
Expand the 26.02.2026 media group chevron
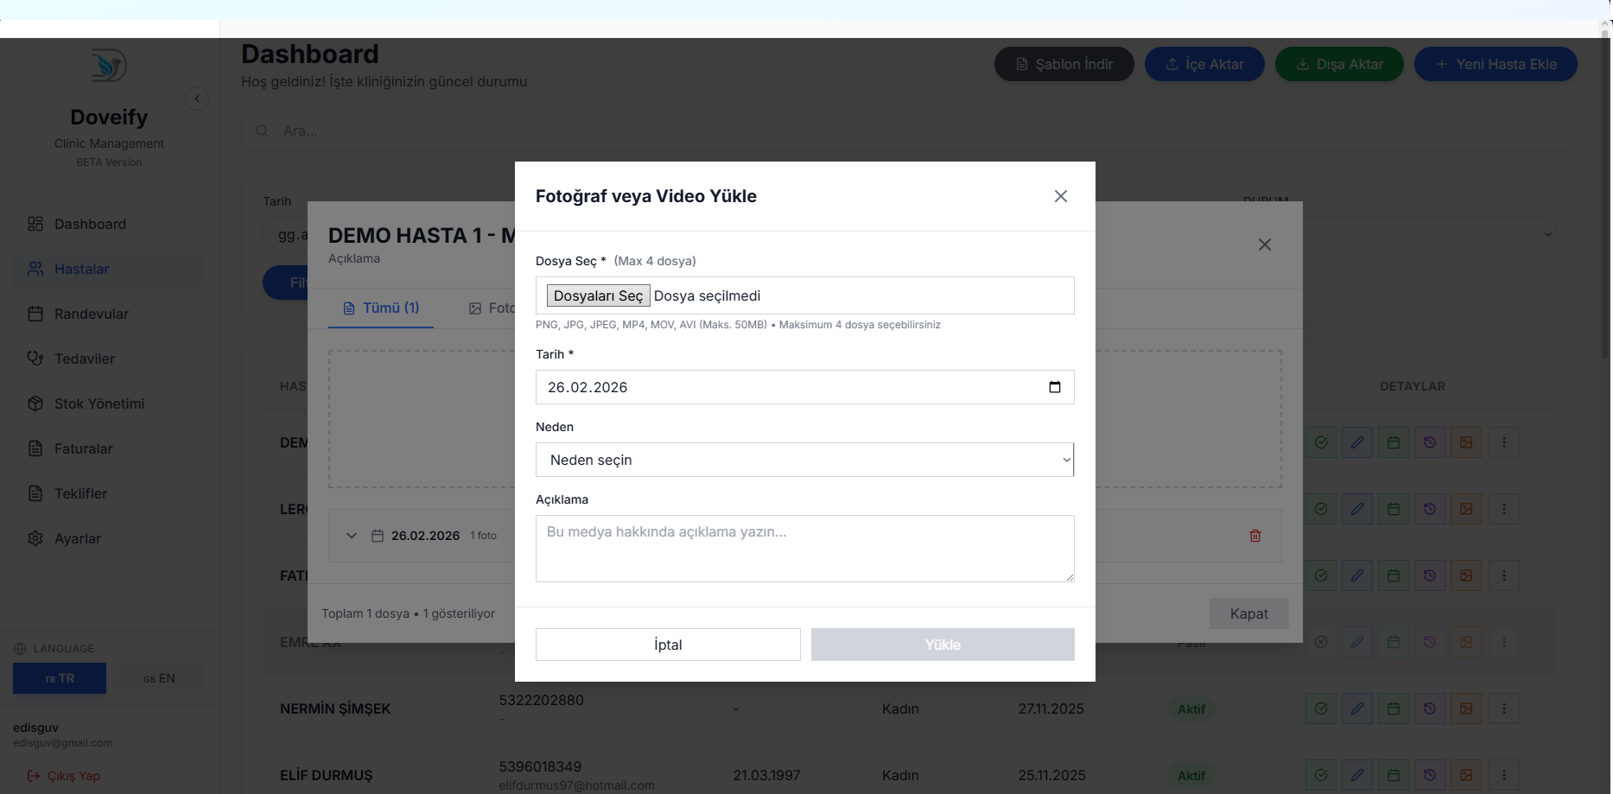(x=352, y=536)
